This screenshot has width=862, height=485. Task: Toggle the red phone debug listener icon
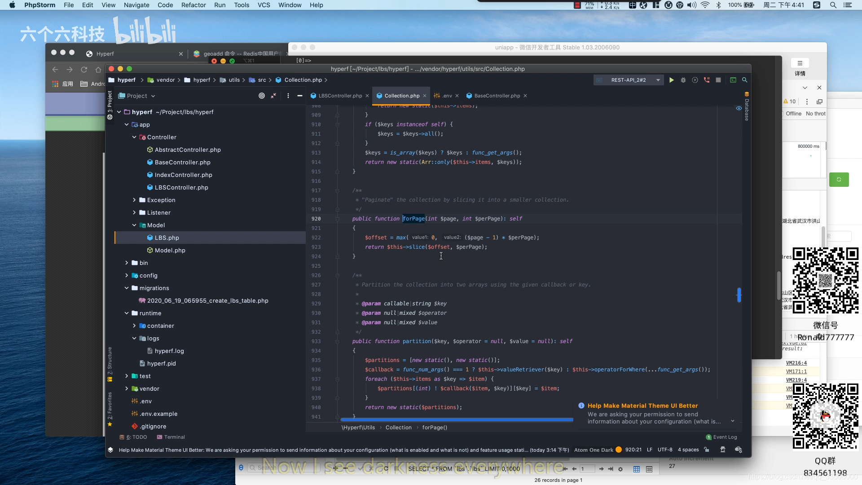(706, 80)
